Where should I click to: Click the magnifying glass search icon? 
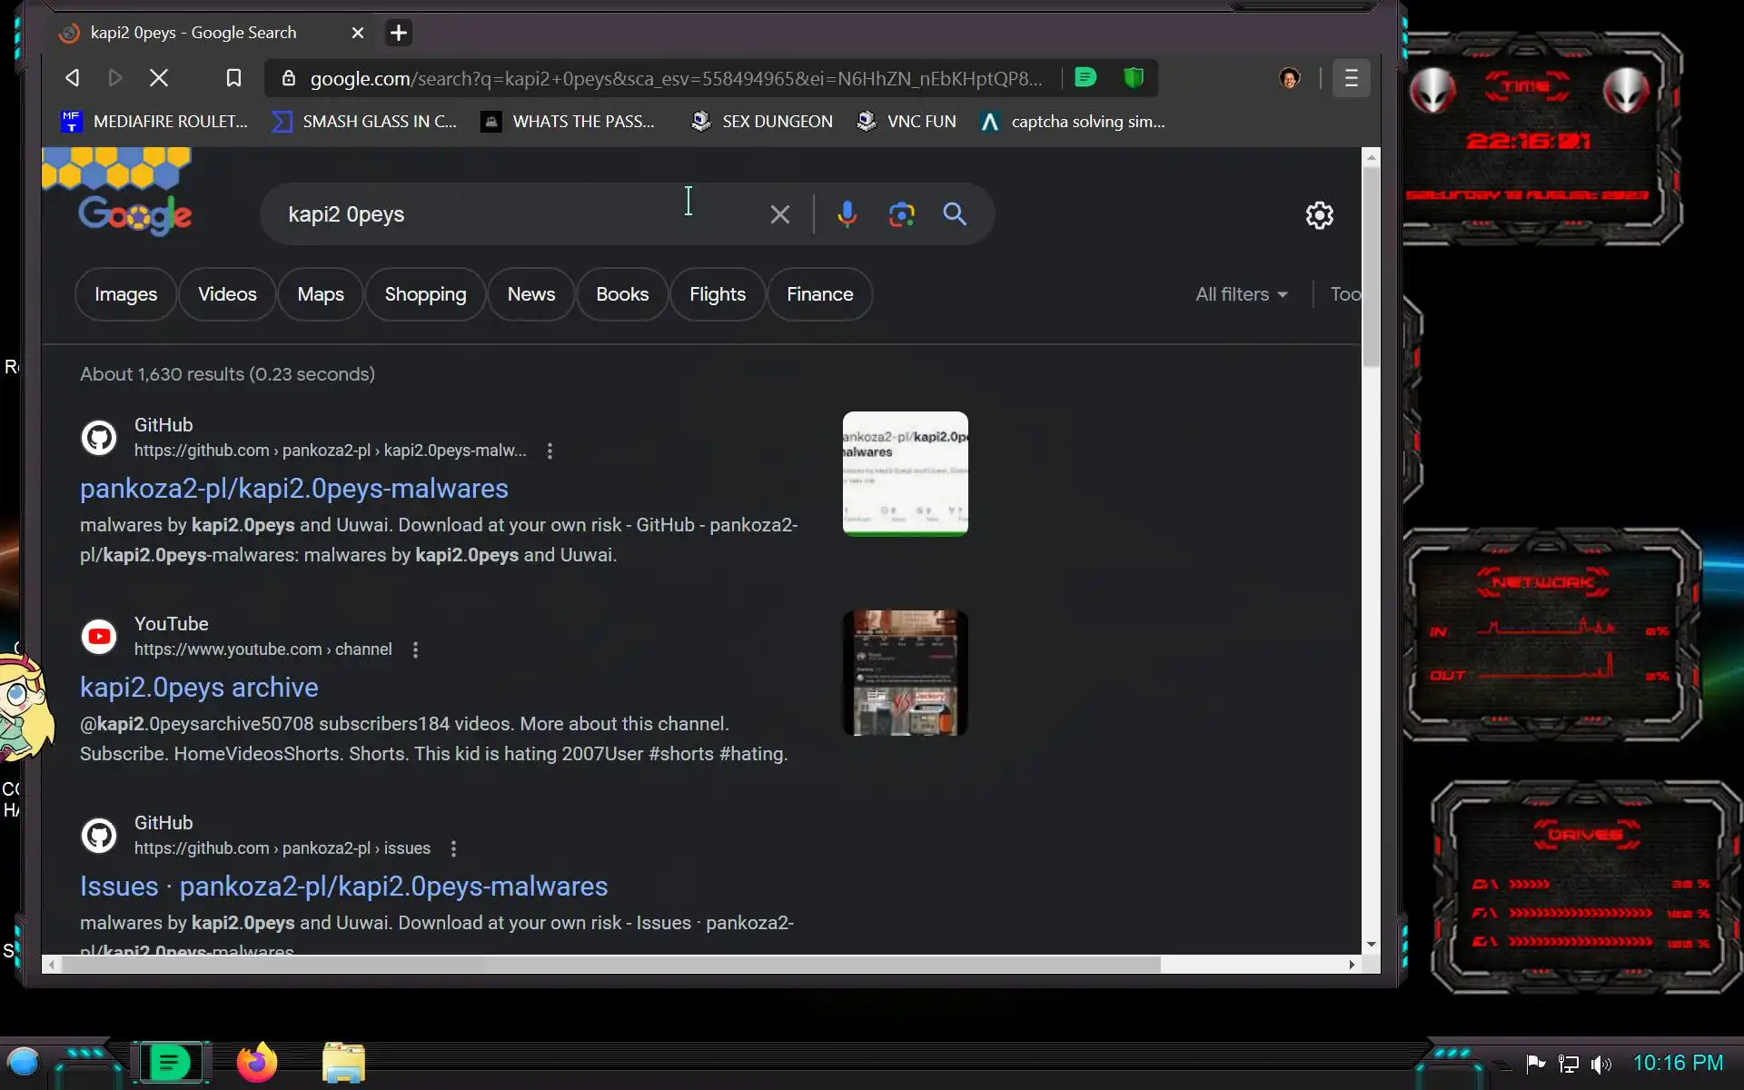click(954, 214)
